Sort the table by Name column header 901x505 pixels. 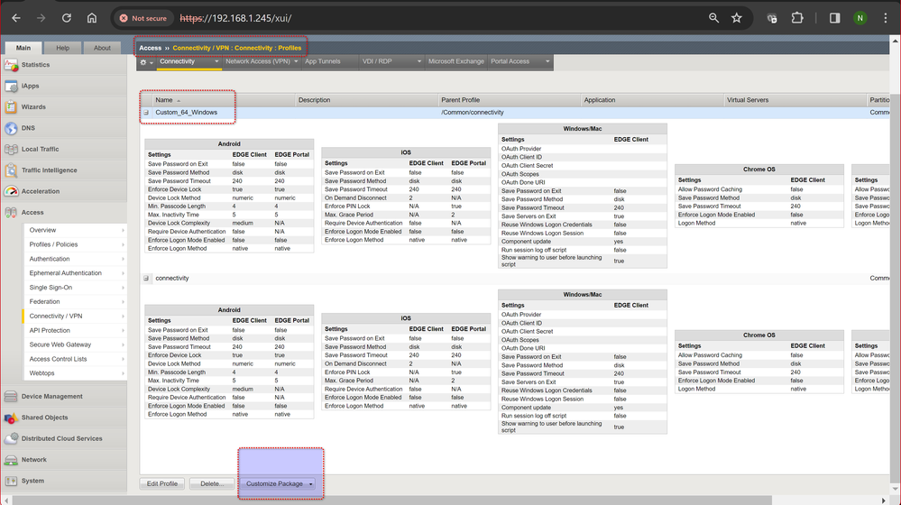pyautogui.click(x=164, y=100)
